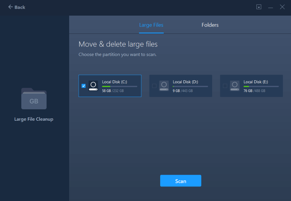Screen dimensions: 291x201
Task: Check the Local Disk (E:) checkbox
Action: [x=225, y=86]
